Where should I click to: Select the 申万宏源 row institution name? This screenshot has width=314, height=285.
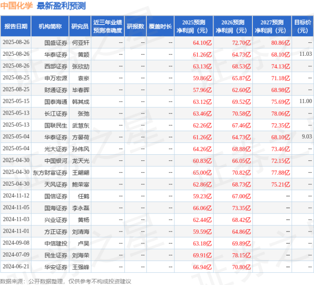tap(56, 78)
